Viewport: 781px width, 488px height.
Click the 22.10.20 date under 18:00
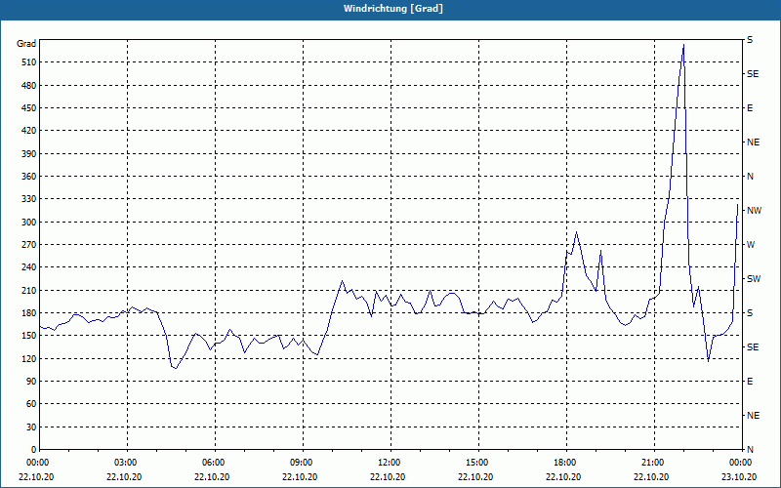[563, 477]
